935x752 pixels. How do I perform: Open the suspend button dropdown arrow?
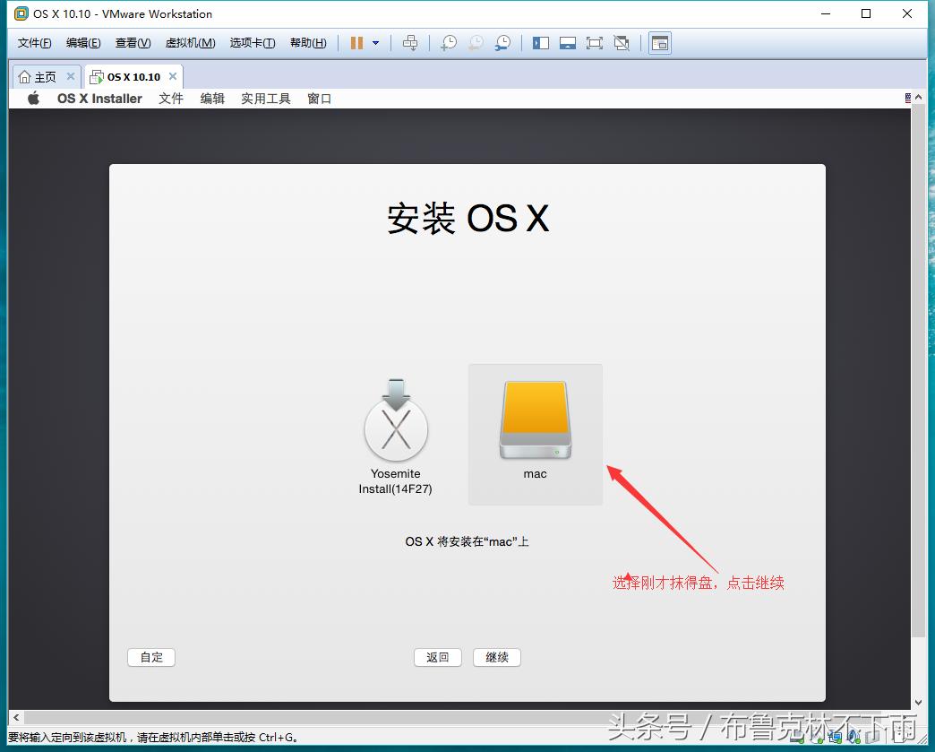(376, 42)
